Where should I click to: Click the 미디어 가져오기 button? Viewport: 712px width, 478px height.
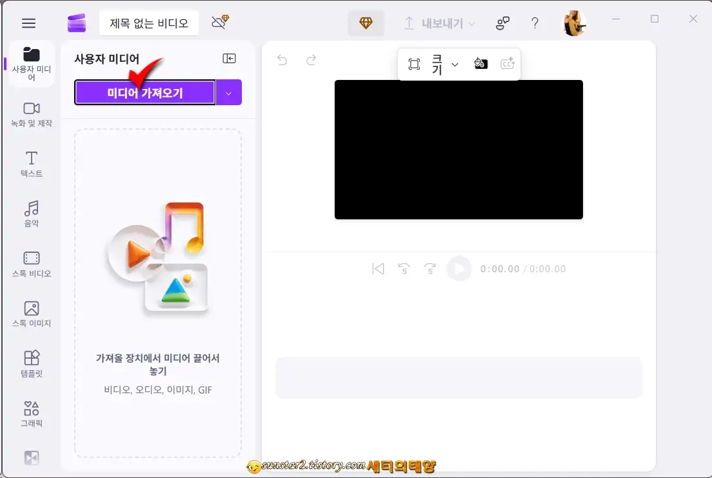(x=144, y=92)
